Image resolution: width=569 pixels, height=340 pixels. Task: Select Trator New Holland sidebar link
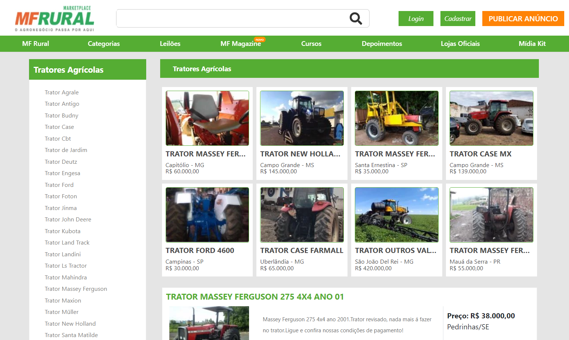(70, 323)
